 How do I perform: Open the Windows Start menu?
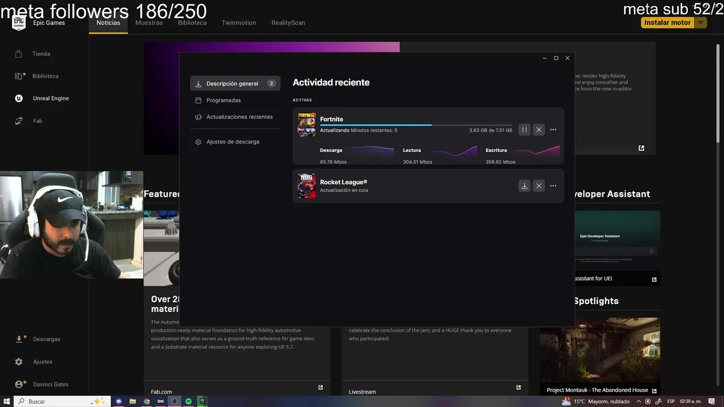(6, 401)
